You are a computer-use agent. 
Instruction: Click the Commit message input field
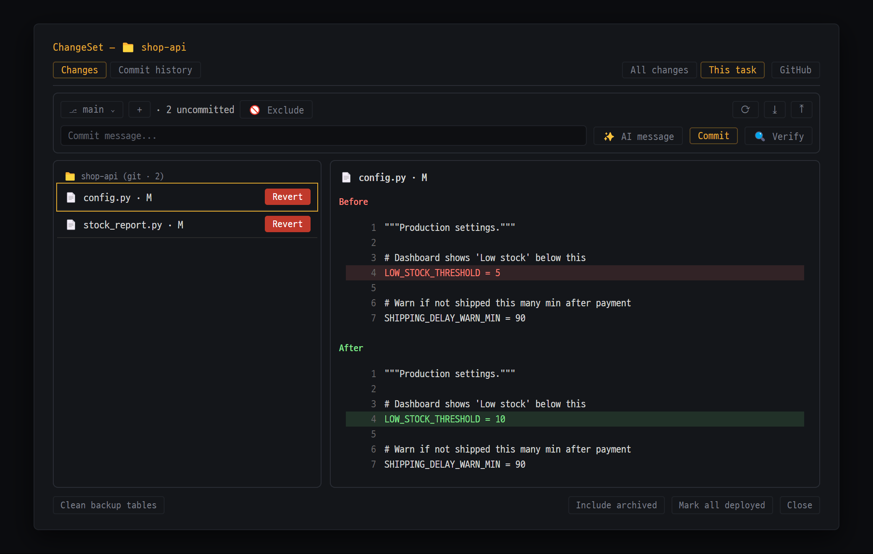point(324,136)
